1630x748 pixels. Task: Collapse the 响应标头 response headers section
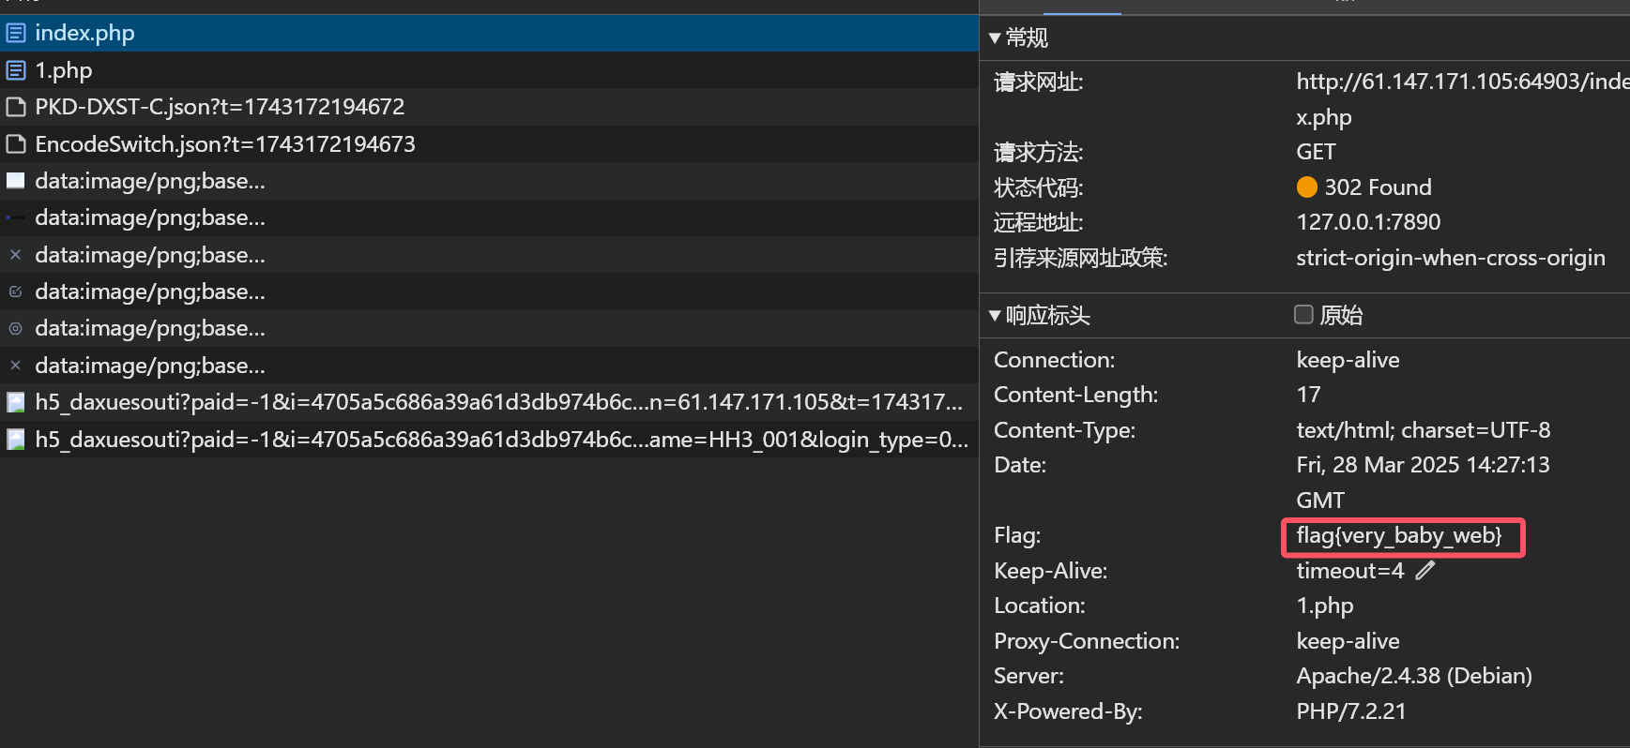995,316
